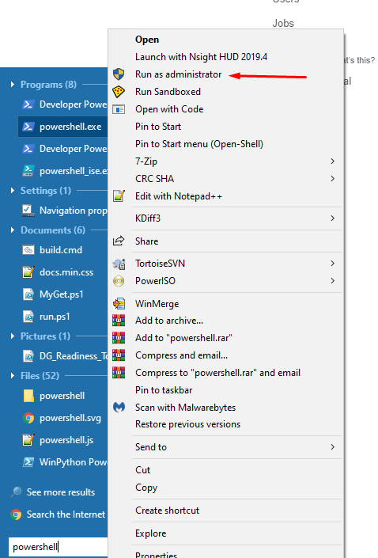Image resolution: width=378 pixels, height=558 pixels.
Task: Click the Run as administrator shield icon
Action: 119,74
